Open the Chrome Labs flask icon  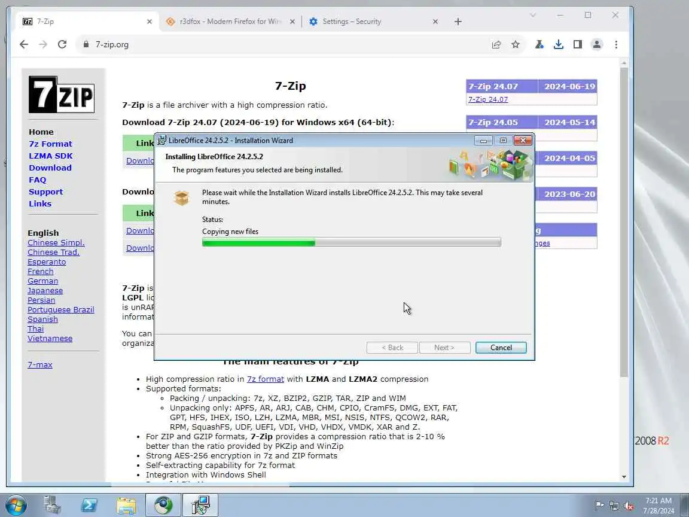point(539,44)
